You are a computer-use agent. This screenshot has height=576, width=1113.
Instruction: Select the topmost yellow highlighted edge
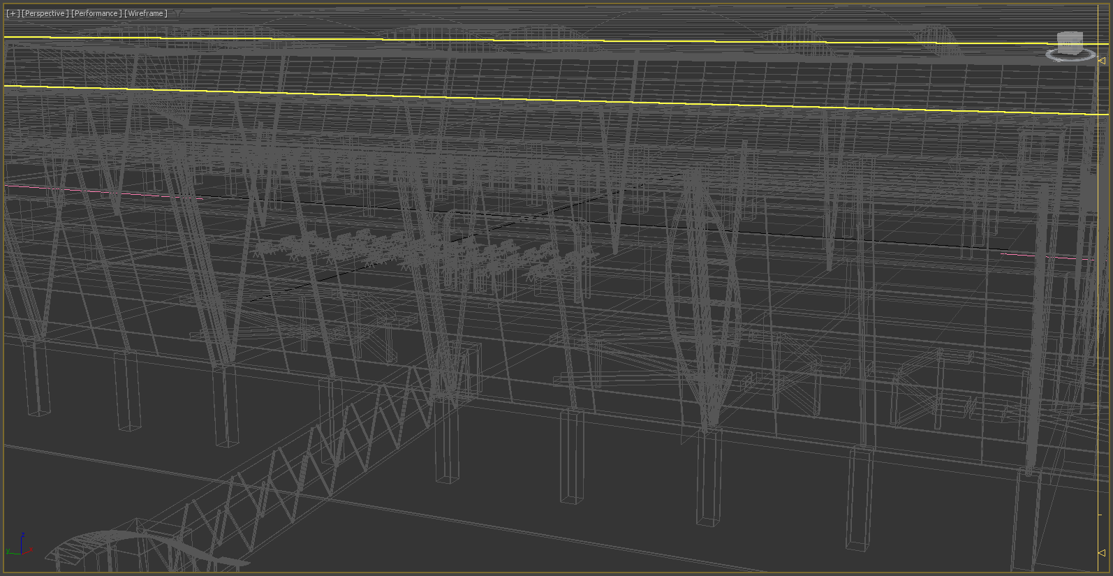pyautogui.click(x=559, y=40)
